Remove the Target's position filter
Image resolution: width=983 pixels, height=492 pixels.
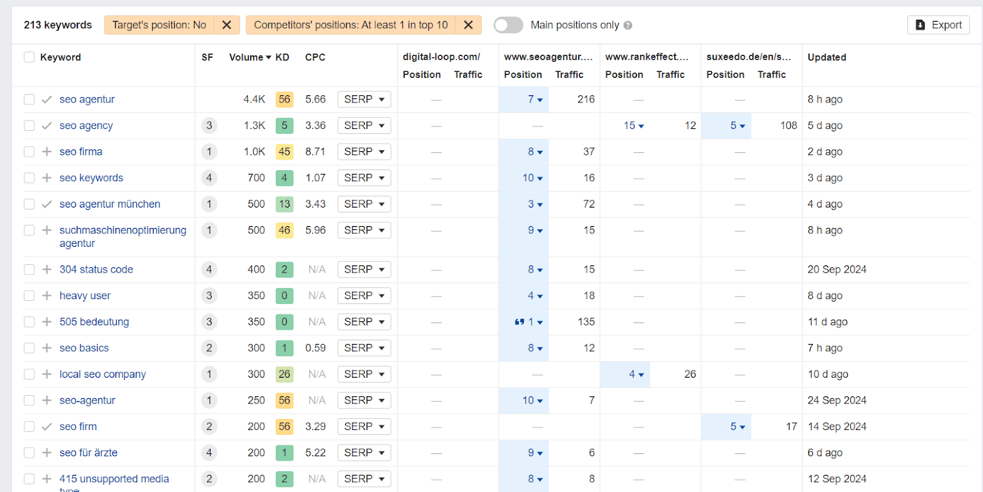point(227,25)
